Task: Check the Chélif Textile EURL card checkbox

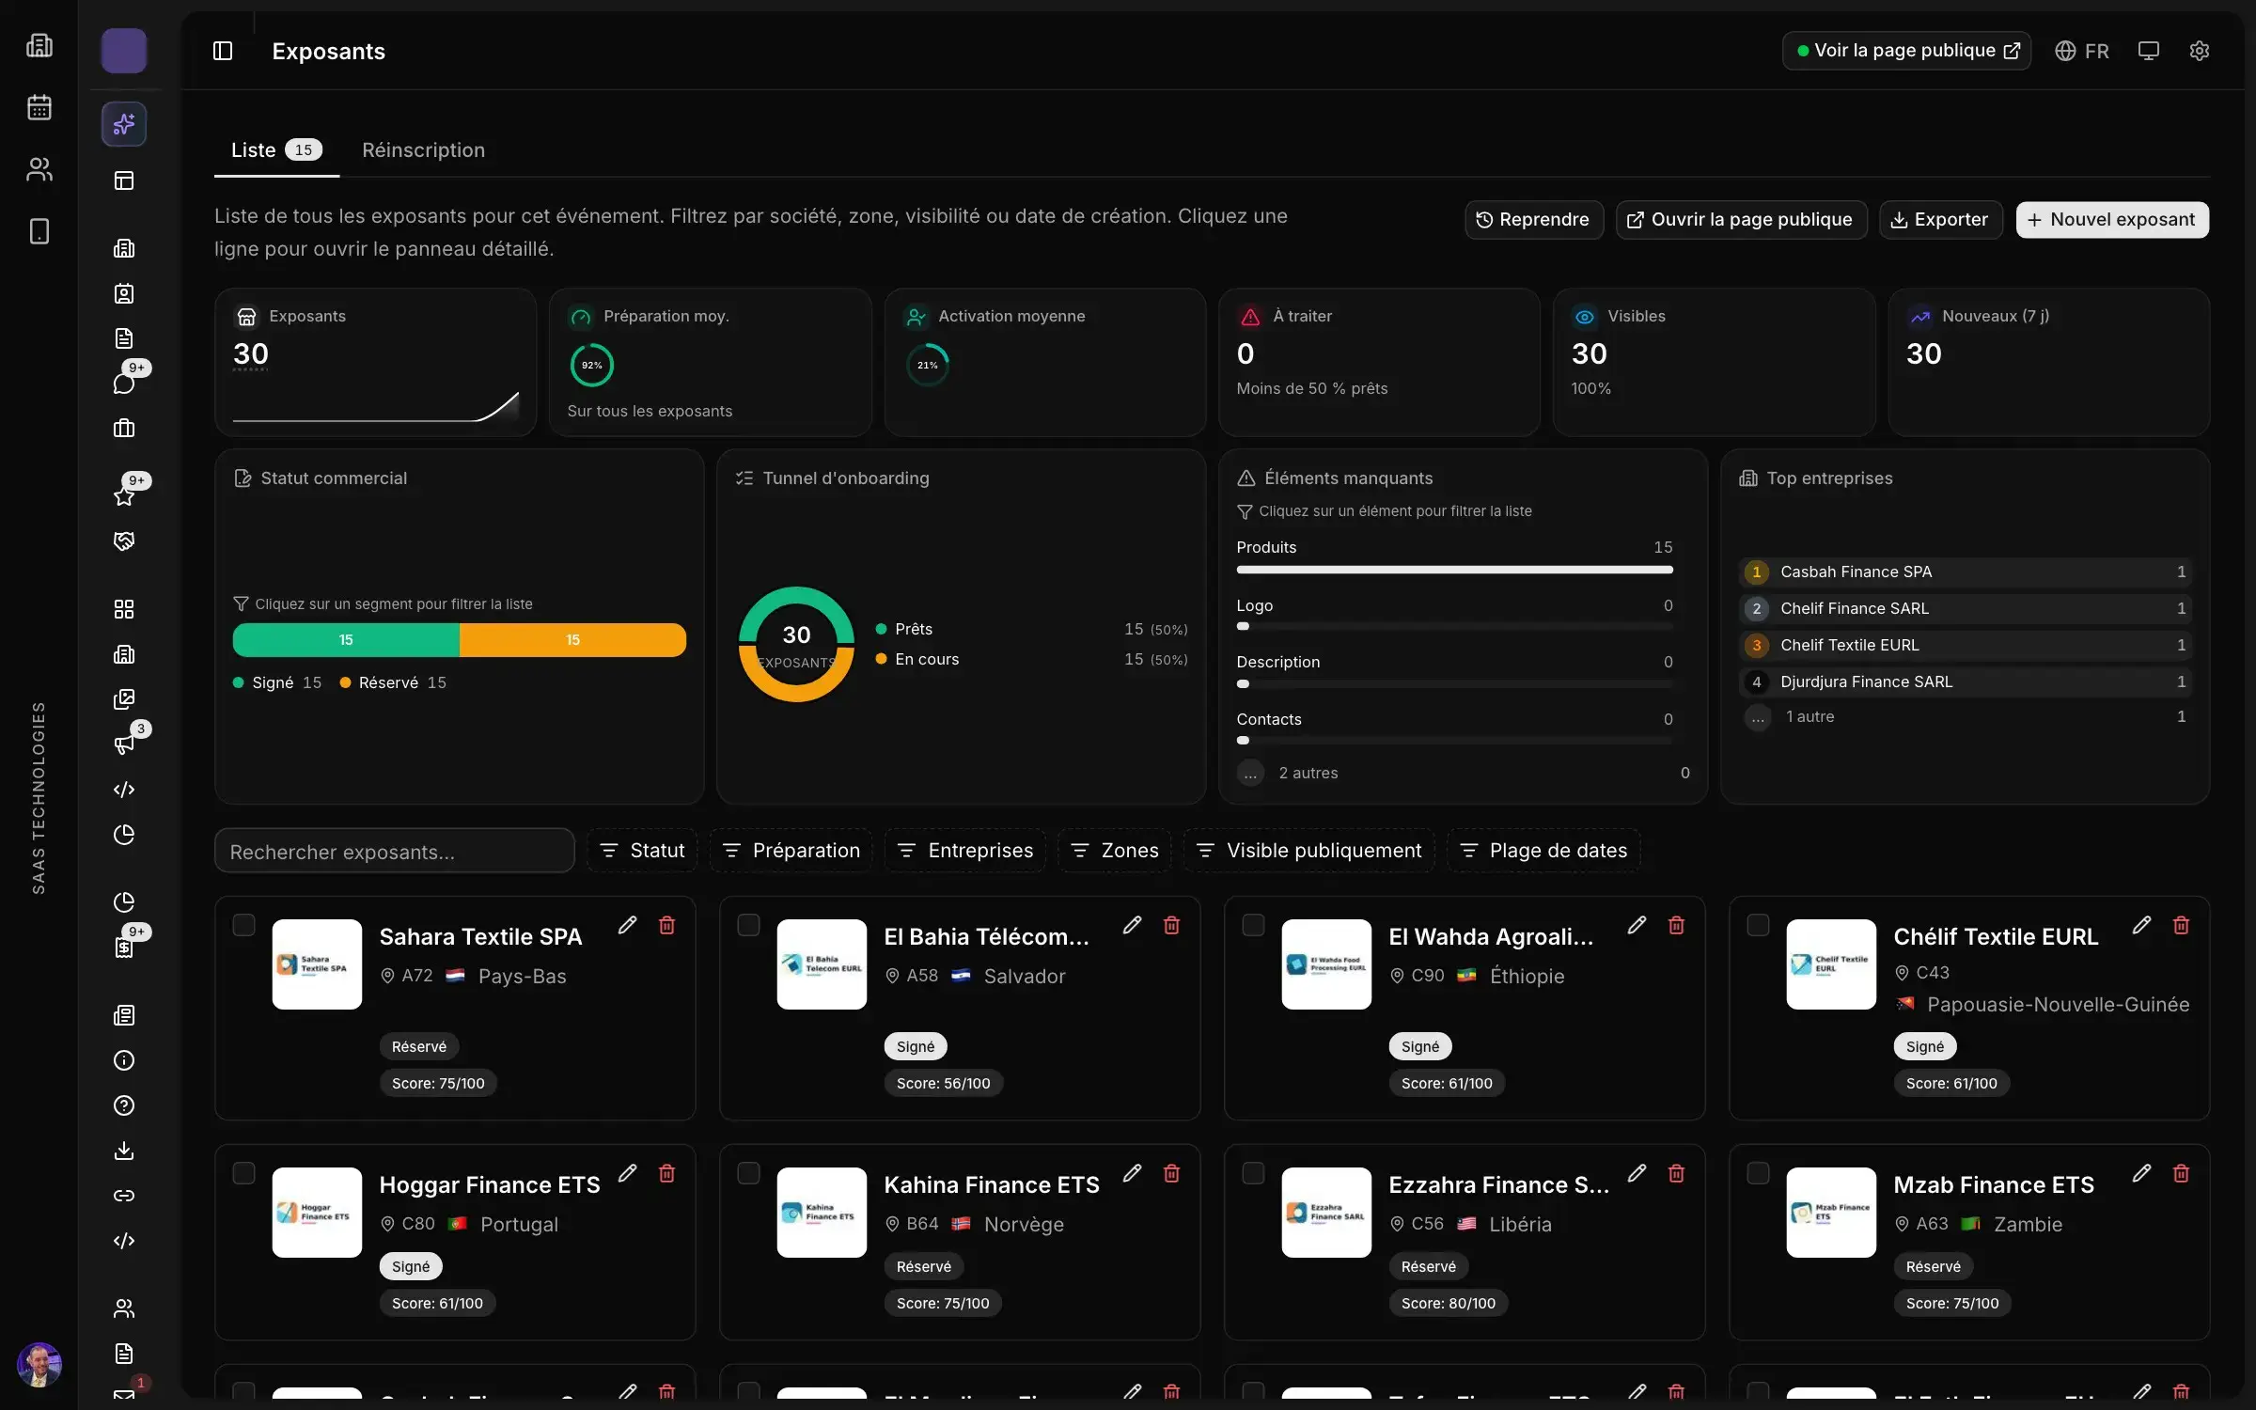Action: [1758, 925]
